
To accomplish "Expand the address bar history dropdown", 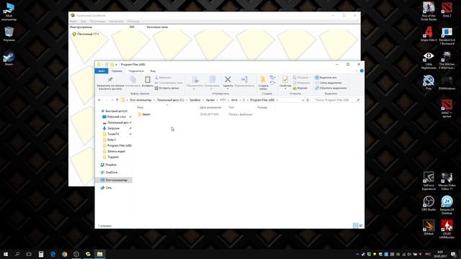I will tap(303, 100).
